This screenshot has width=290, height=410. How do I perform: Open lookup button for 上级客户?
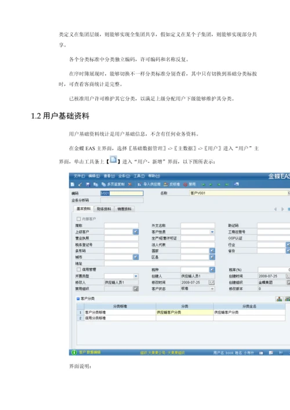(x=136, y=232)
